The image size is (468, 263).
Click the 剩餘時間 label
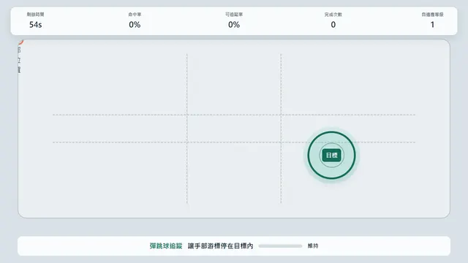(36, 15)
